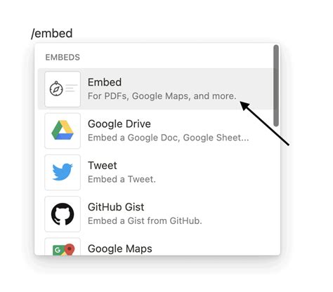The height and width of the screenshot is (292, 333).
Task: Click the Tweet title label
Action: pos(103,166)
